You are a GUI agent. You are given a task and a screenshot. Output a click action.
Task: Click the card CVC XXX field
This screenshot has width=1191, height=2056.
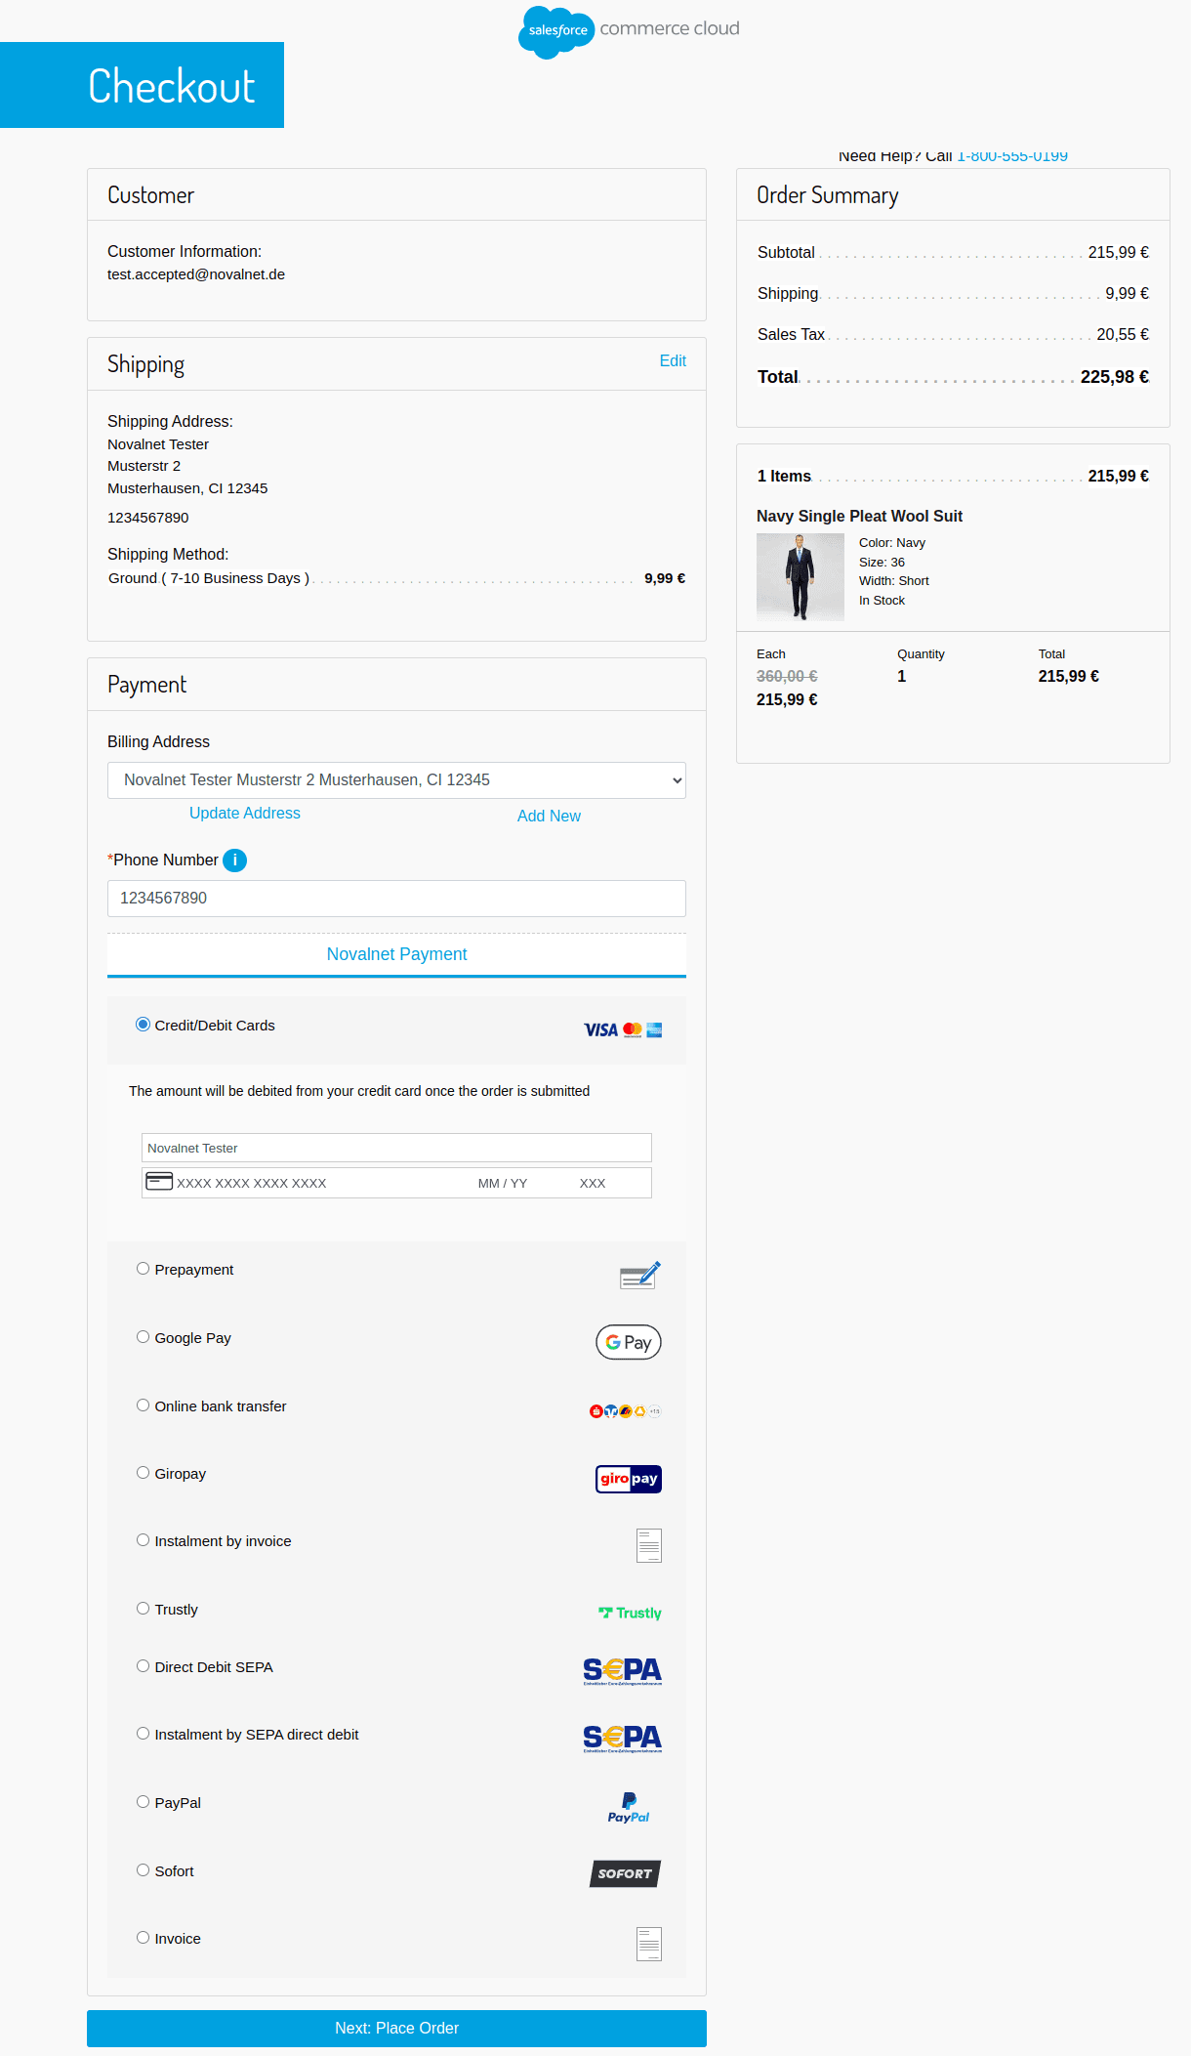coord(593,1183)
